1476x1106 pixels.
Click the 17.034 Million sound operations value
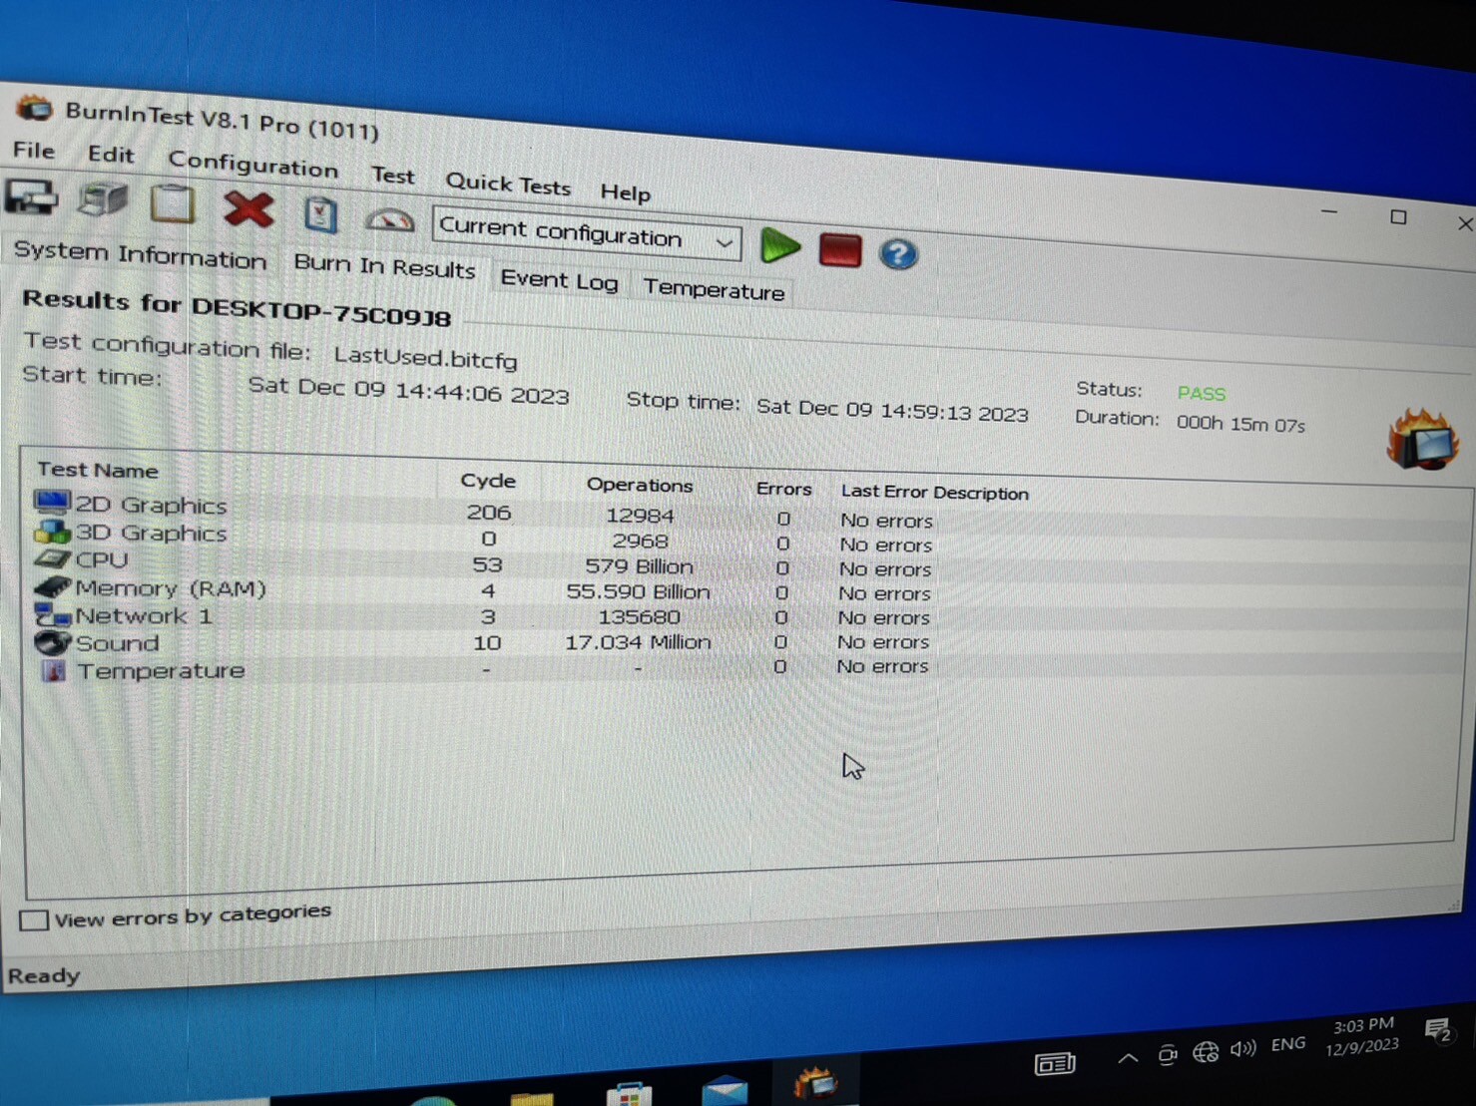(x=638, y=642)
